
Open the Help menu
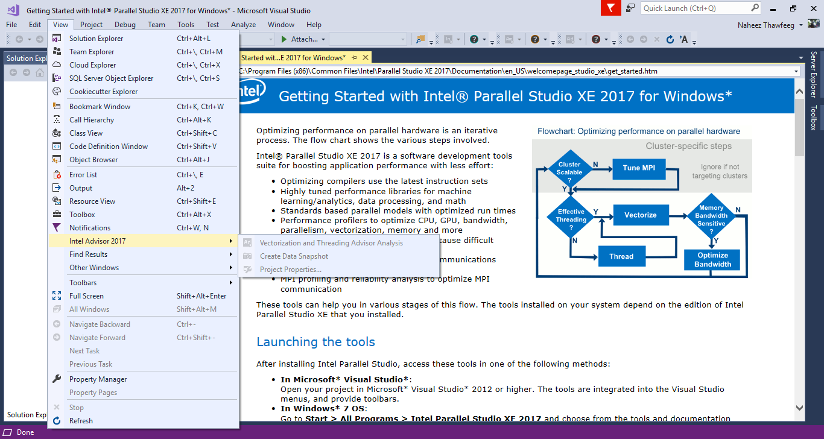pyautogui.click(x=314, y=25)
